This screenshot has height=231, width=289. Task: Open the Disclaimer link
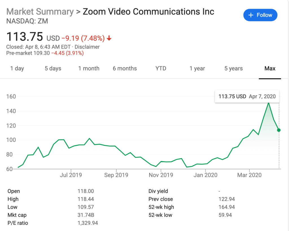click(87, 47)
